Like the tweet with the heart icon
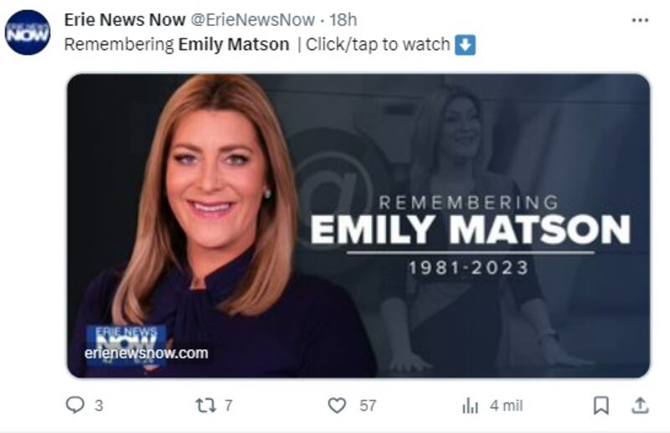This screenshot has width=670, height=433. (337, 405)
